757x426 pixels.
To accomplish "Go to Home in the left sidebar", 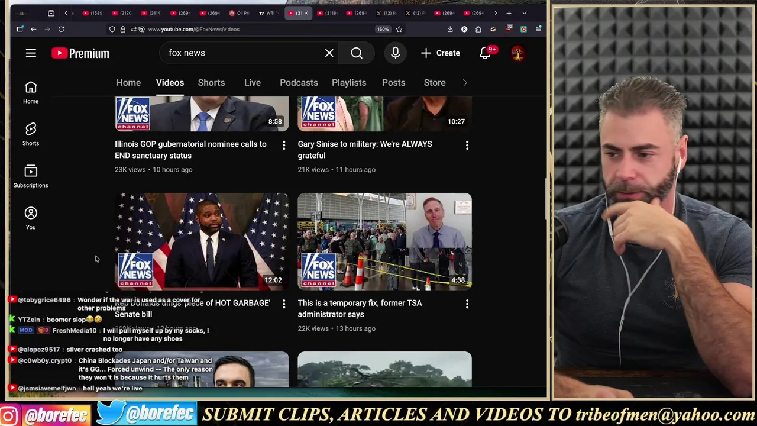I will click(31, 92).
